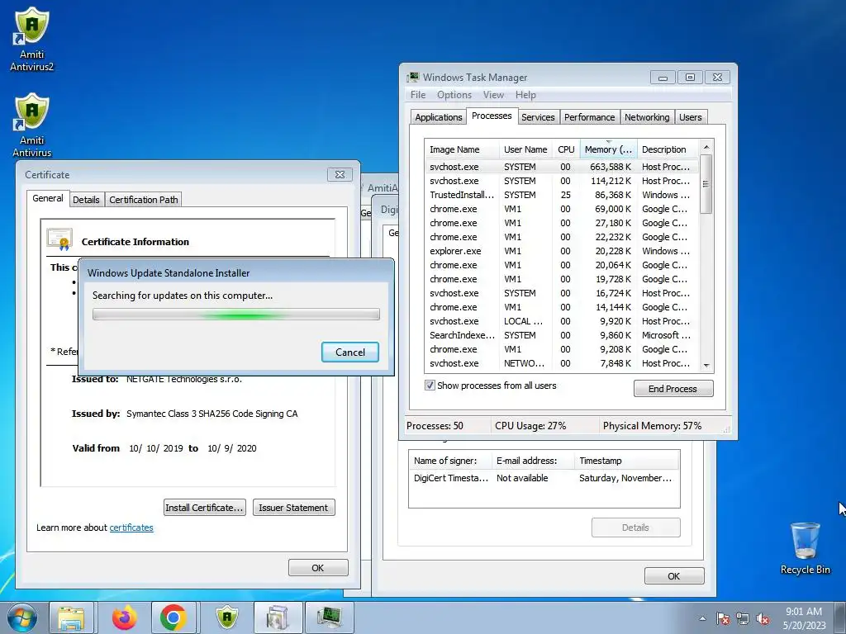846x634 pixels.
Task: Click the Install Certificate button
Action: [x=205, y=508]
